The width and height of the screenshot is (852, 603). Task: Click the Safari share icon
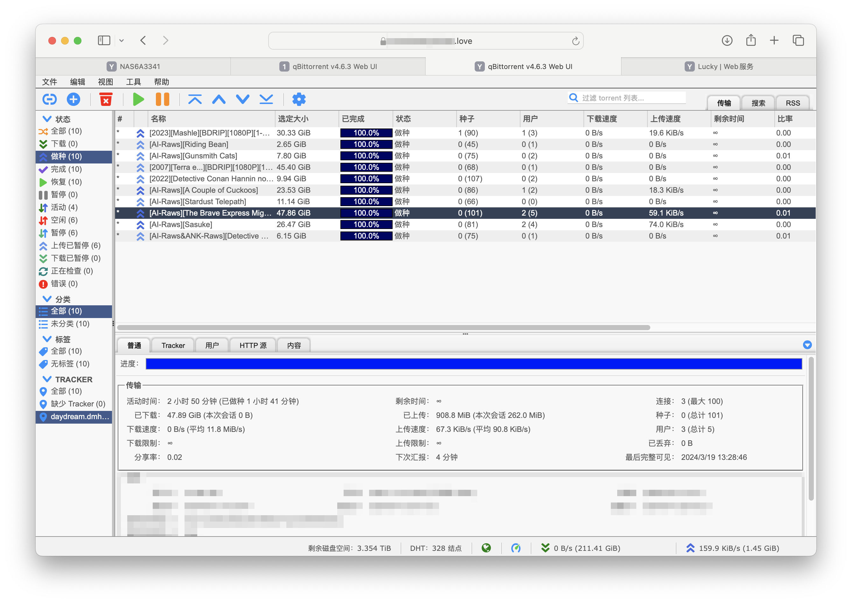click(751, 40)
